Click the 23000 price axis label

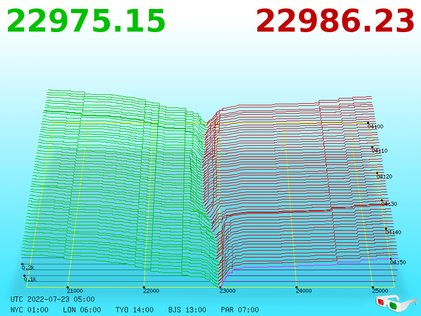click(x=227, y=291)
